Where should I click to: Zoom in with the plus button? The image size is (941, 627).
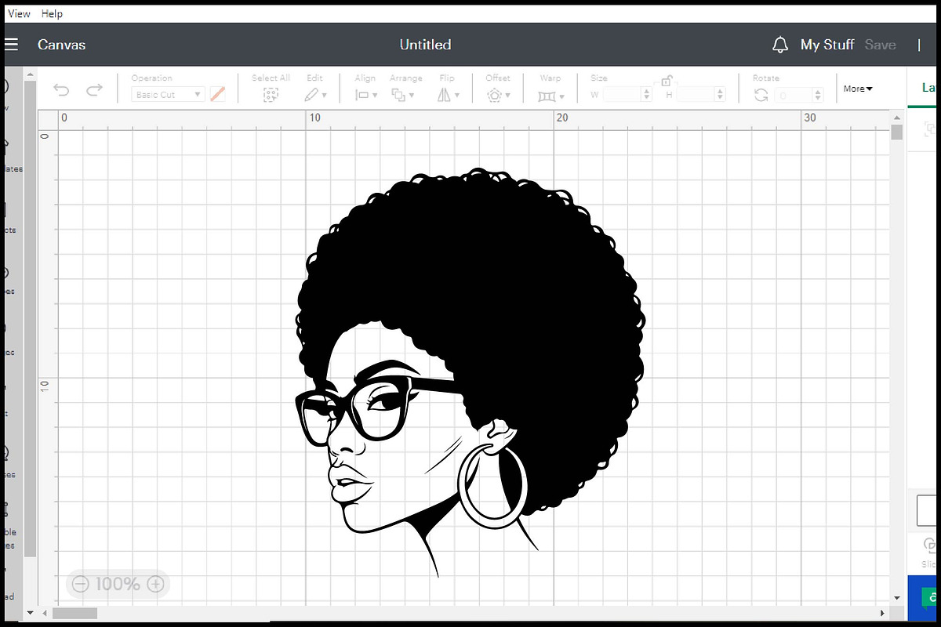[x=155, y=584]
